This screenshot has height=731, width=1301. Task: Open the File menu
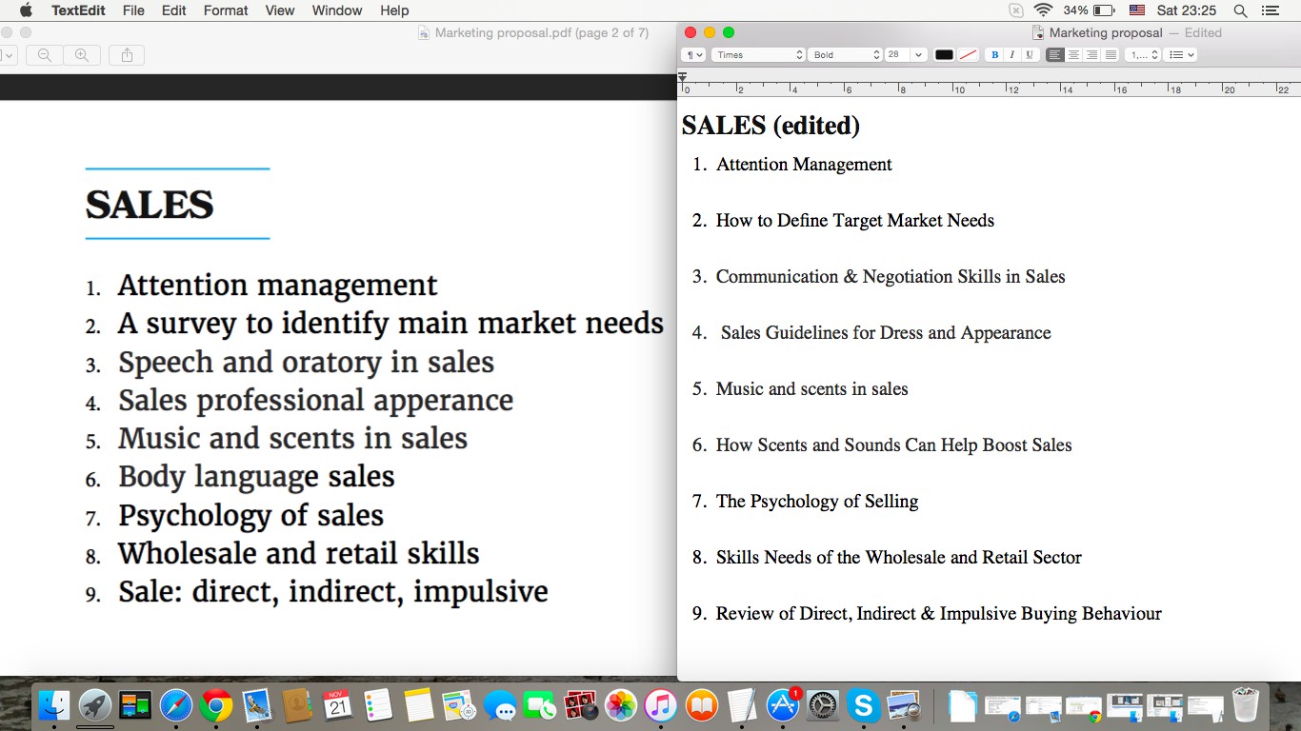click(x=133, y=10)
